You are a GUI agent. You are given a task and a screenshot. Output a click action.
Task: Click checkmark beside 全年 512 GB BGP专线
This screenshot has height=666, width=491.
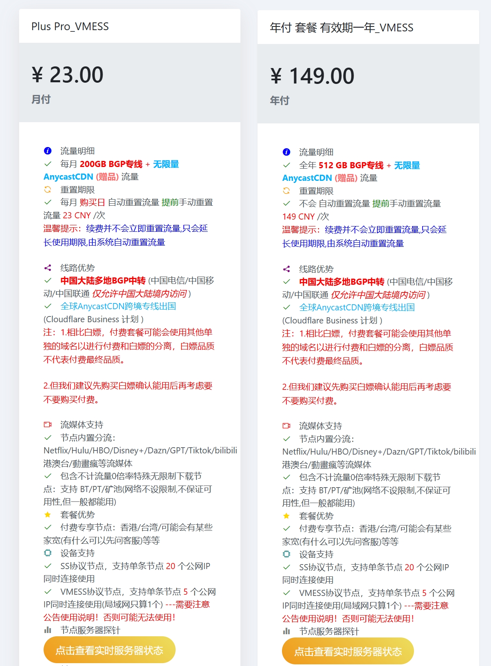[286, 165]
